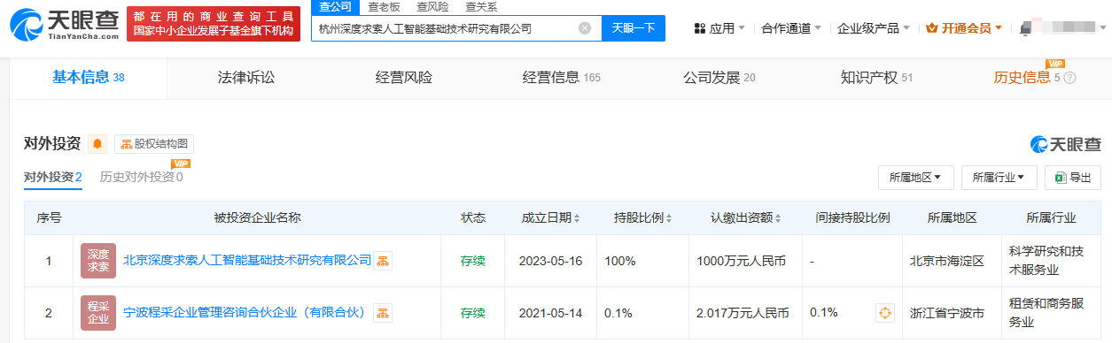
Task: Click the 2021-05-14 date cell
Action: (x=549, y=313)
